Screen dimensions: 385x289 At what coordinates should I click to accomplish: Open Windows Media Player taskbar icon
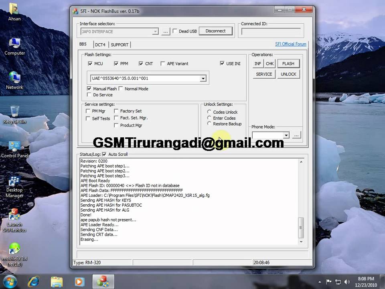click(79, 282)
